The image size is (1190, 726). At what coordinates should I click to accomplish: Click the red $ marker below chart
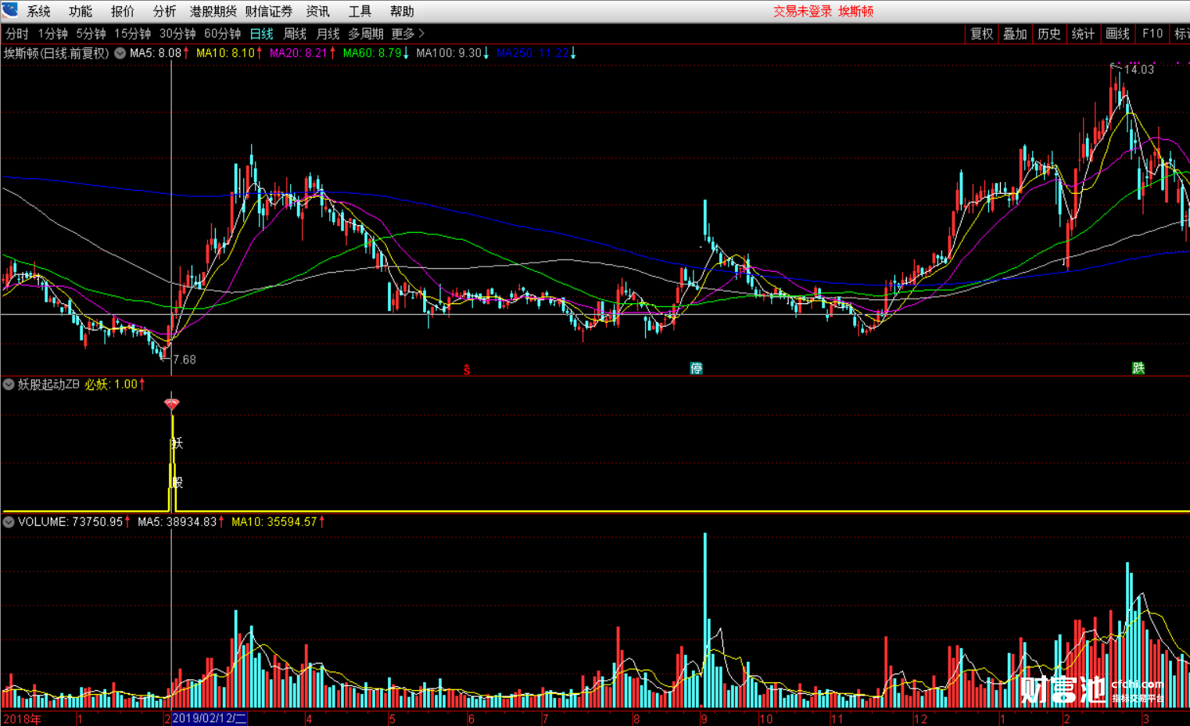pyautogui.click(x=467, y=370)
